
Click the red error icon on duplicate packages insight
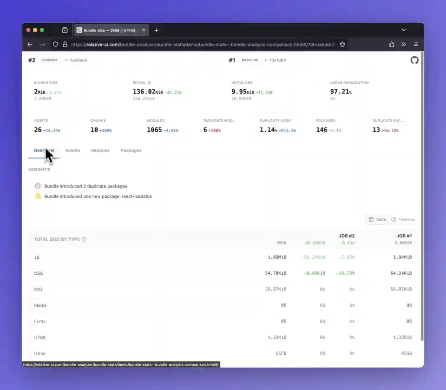pyautogui.click(x=38, y=186)
